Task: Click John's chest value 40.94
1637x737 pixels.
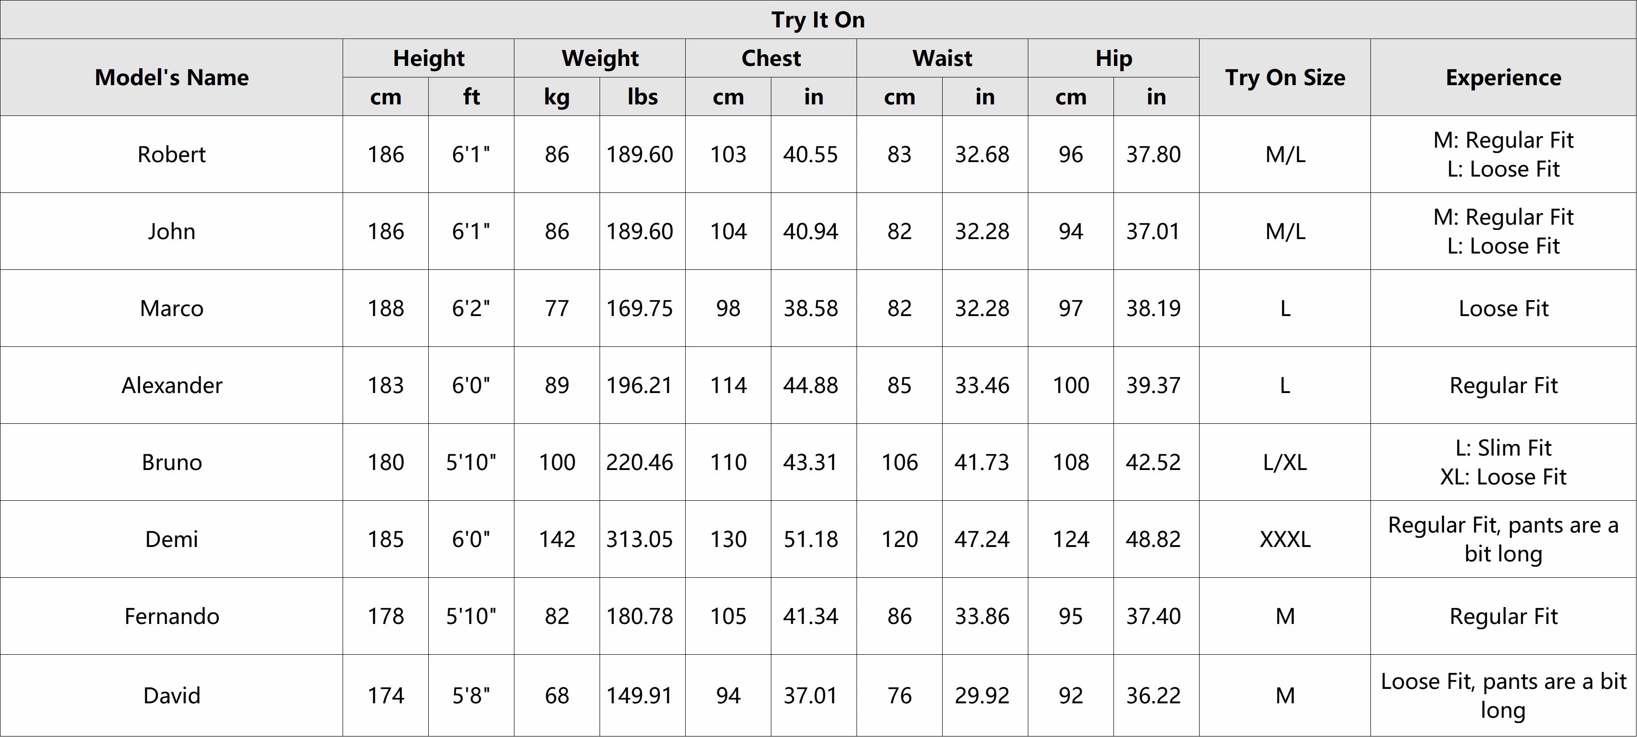Action: pyautogui.click(x=810, y=231)
